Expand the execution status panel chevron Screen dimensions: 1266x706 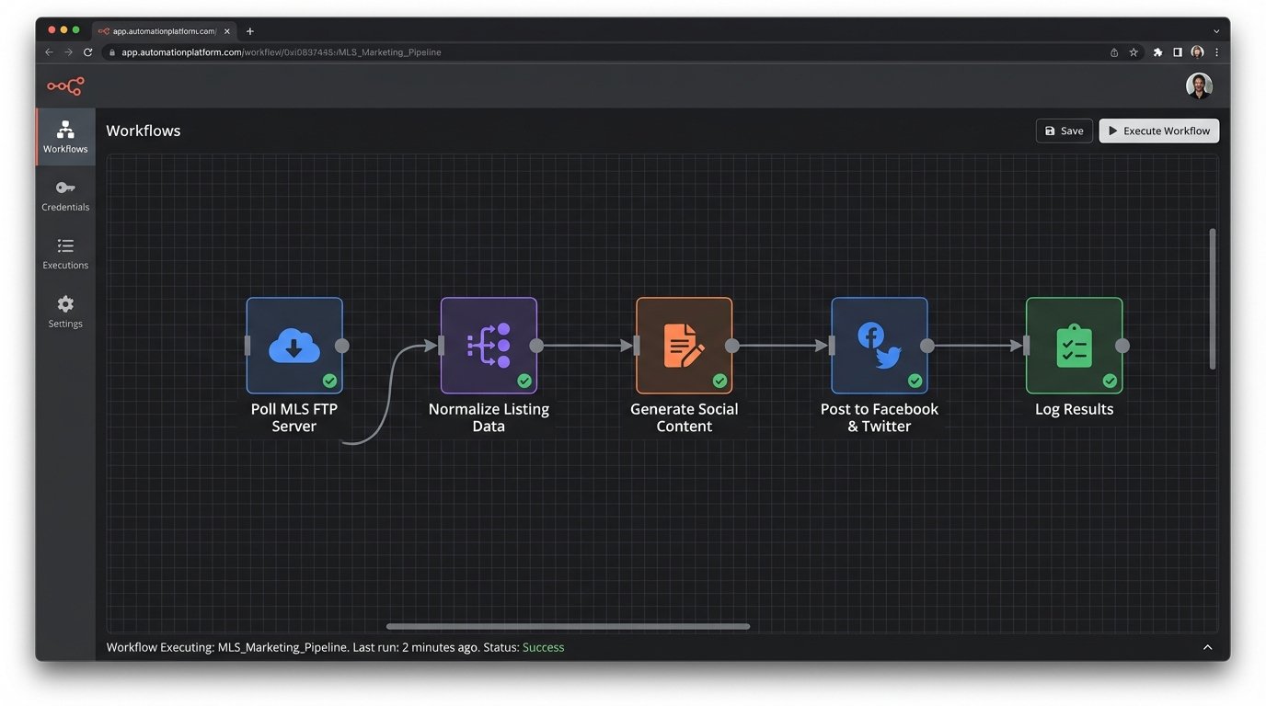1207,647
